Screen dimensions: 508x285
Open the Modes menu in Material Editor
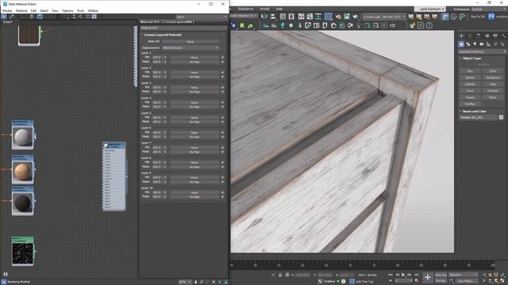click(7, 10)
